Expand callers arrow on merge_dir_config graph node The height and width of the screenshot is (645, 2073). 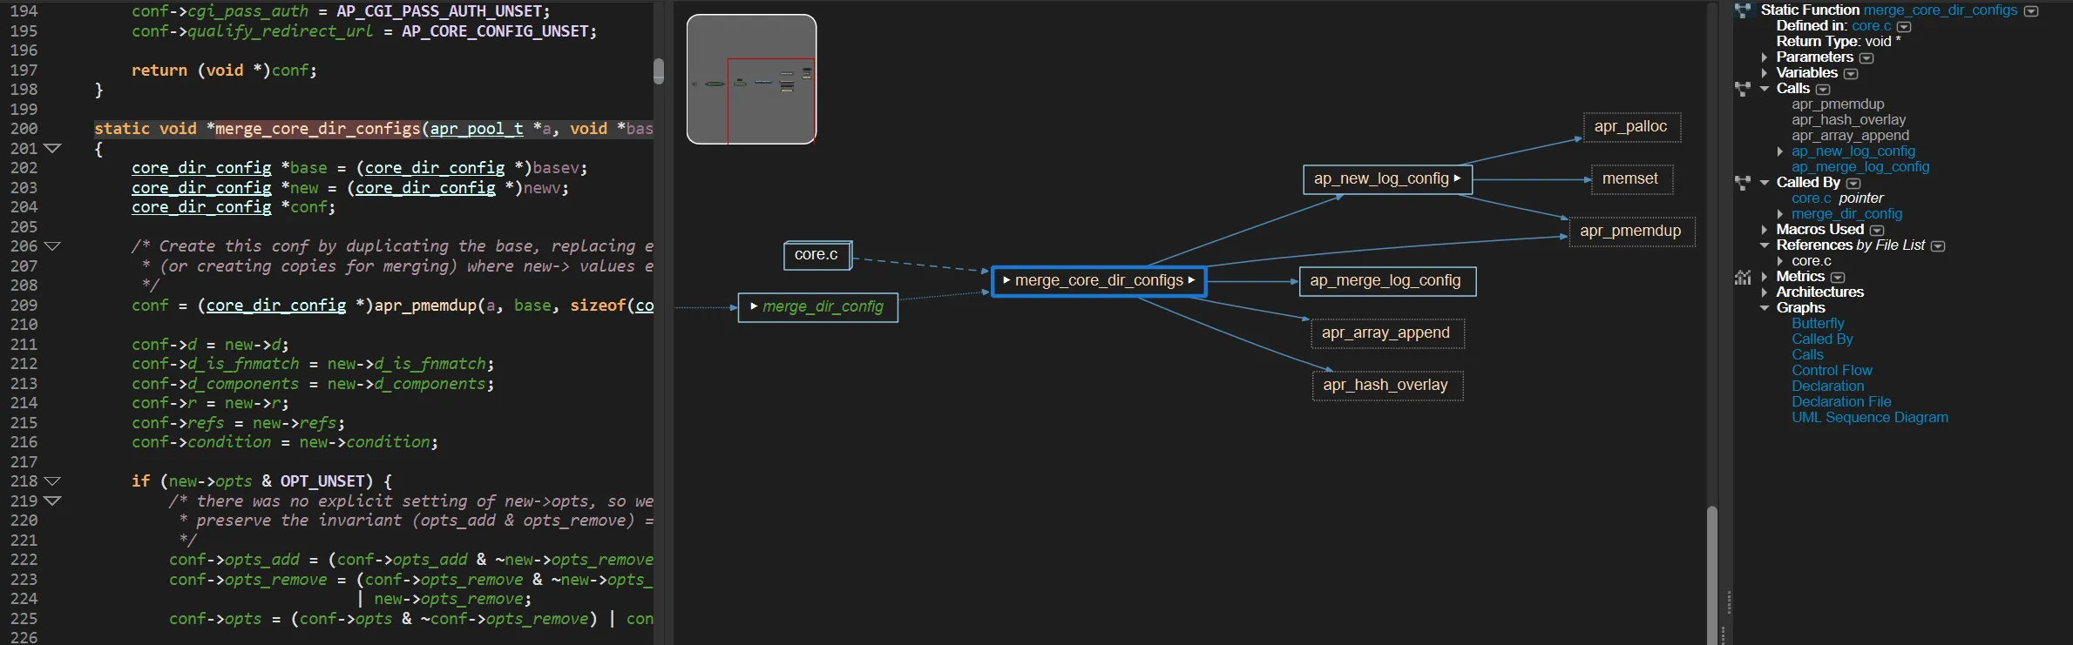coord(754,306)
